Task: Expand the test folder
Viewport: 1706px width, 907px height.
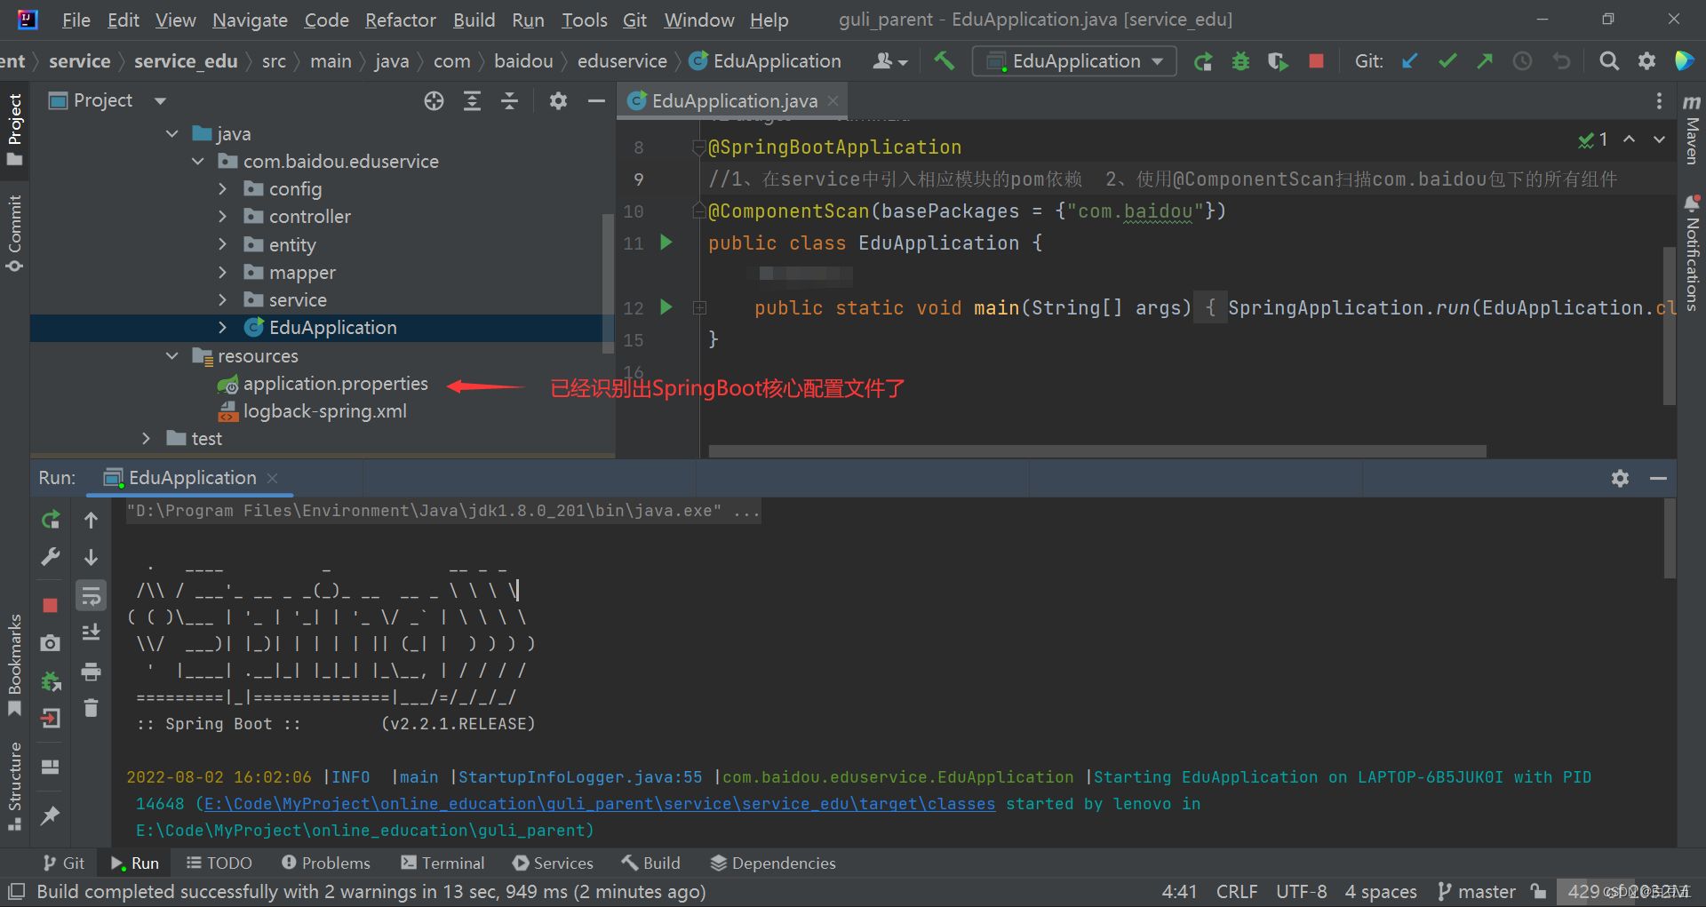Action: click(x=147, y=439)
